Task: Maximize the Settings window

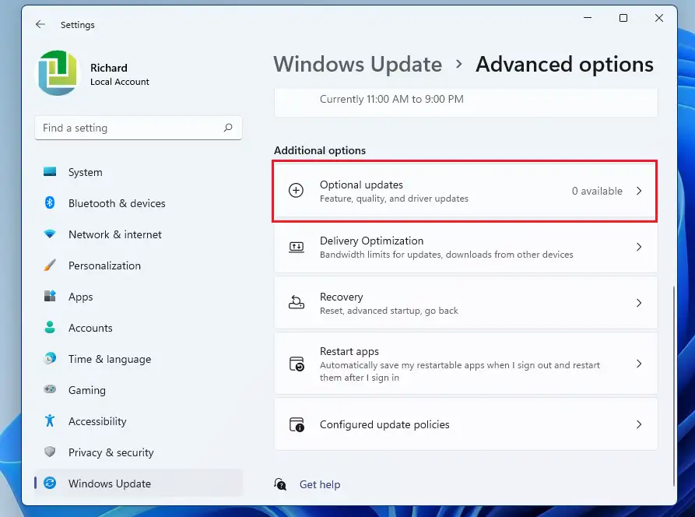Action: (623, 18)
